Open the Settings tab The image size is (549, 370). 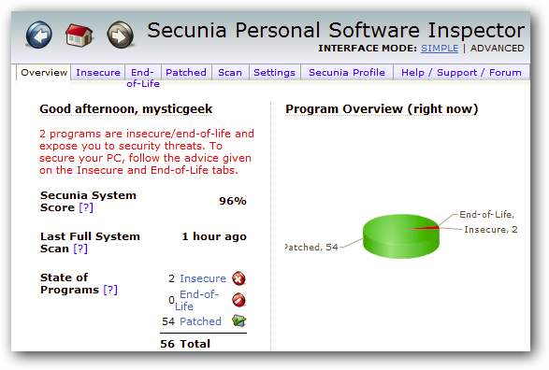[275, 72]
